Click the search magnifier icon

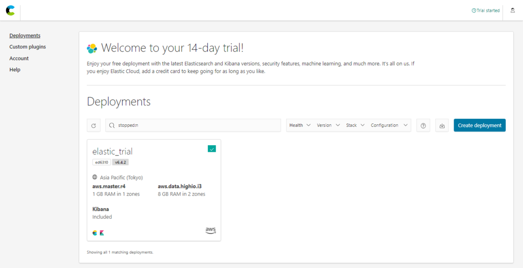pos(112,125)
